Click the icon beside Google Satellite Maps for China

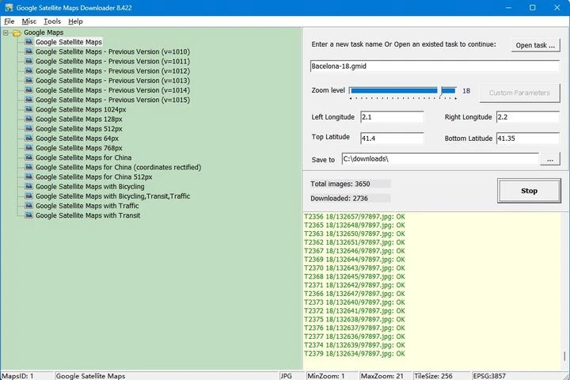coord(28,158)
